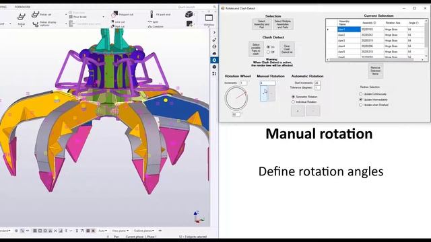Select the Line cut tool
This screenshot has width=431, height=242.
(119, 22)
